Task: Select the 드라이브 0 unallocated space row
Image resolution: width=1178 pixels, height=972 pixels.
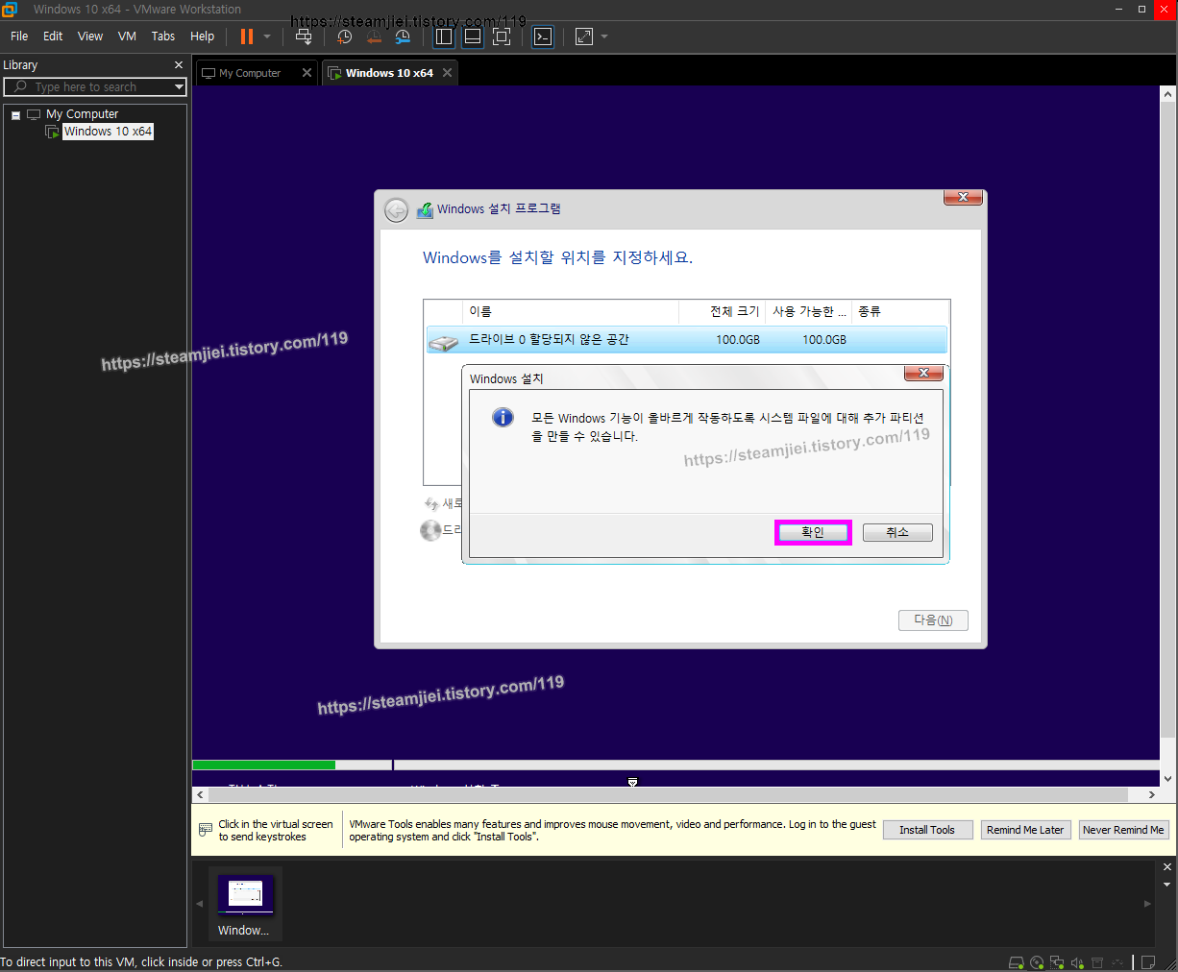Action: click(x=686, y=340)
